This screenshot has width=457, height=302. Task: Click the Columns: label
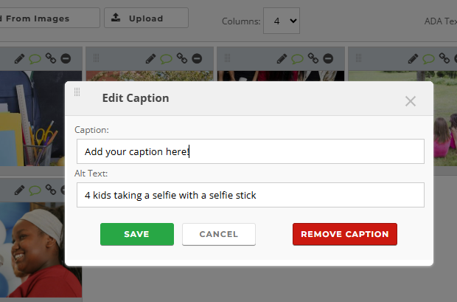pyautogui.click(x=241, y=21)
